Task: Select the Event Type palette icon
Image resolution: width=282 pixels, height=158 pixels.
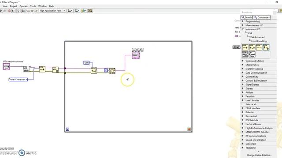Action: 252,54
